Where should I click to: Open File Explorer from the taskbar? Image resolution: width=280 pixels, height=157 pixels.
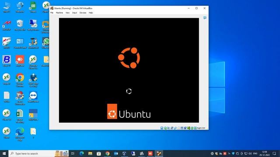90,154
